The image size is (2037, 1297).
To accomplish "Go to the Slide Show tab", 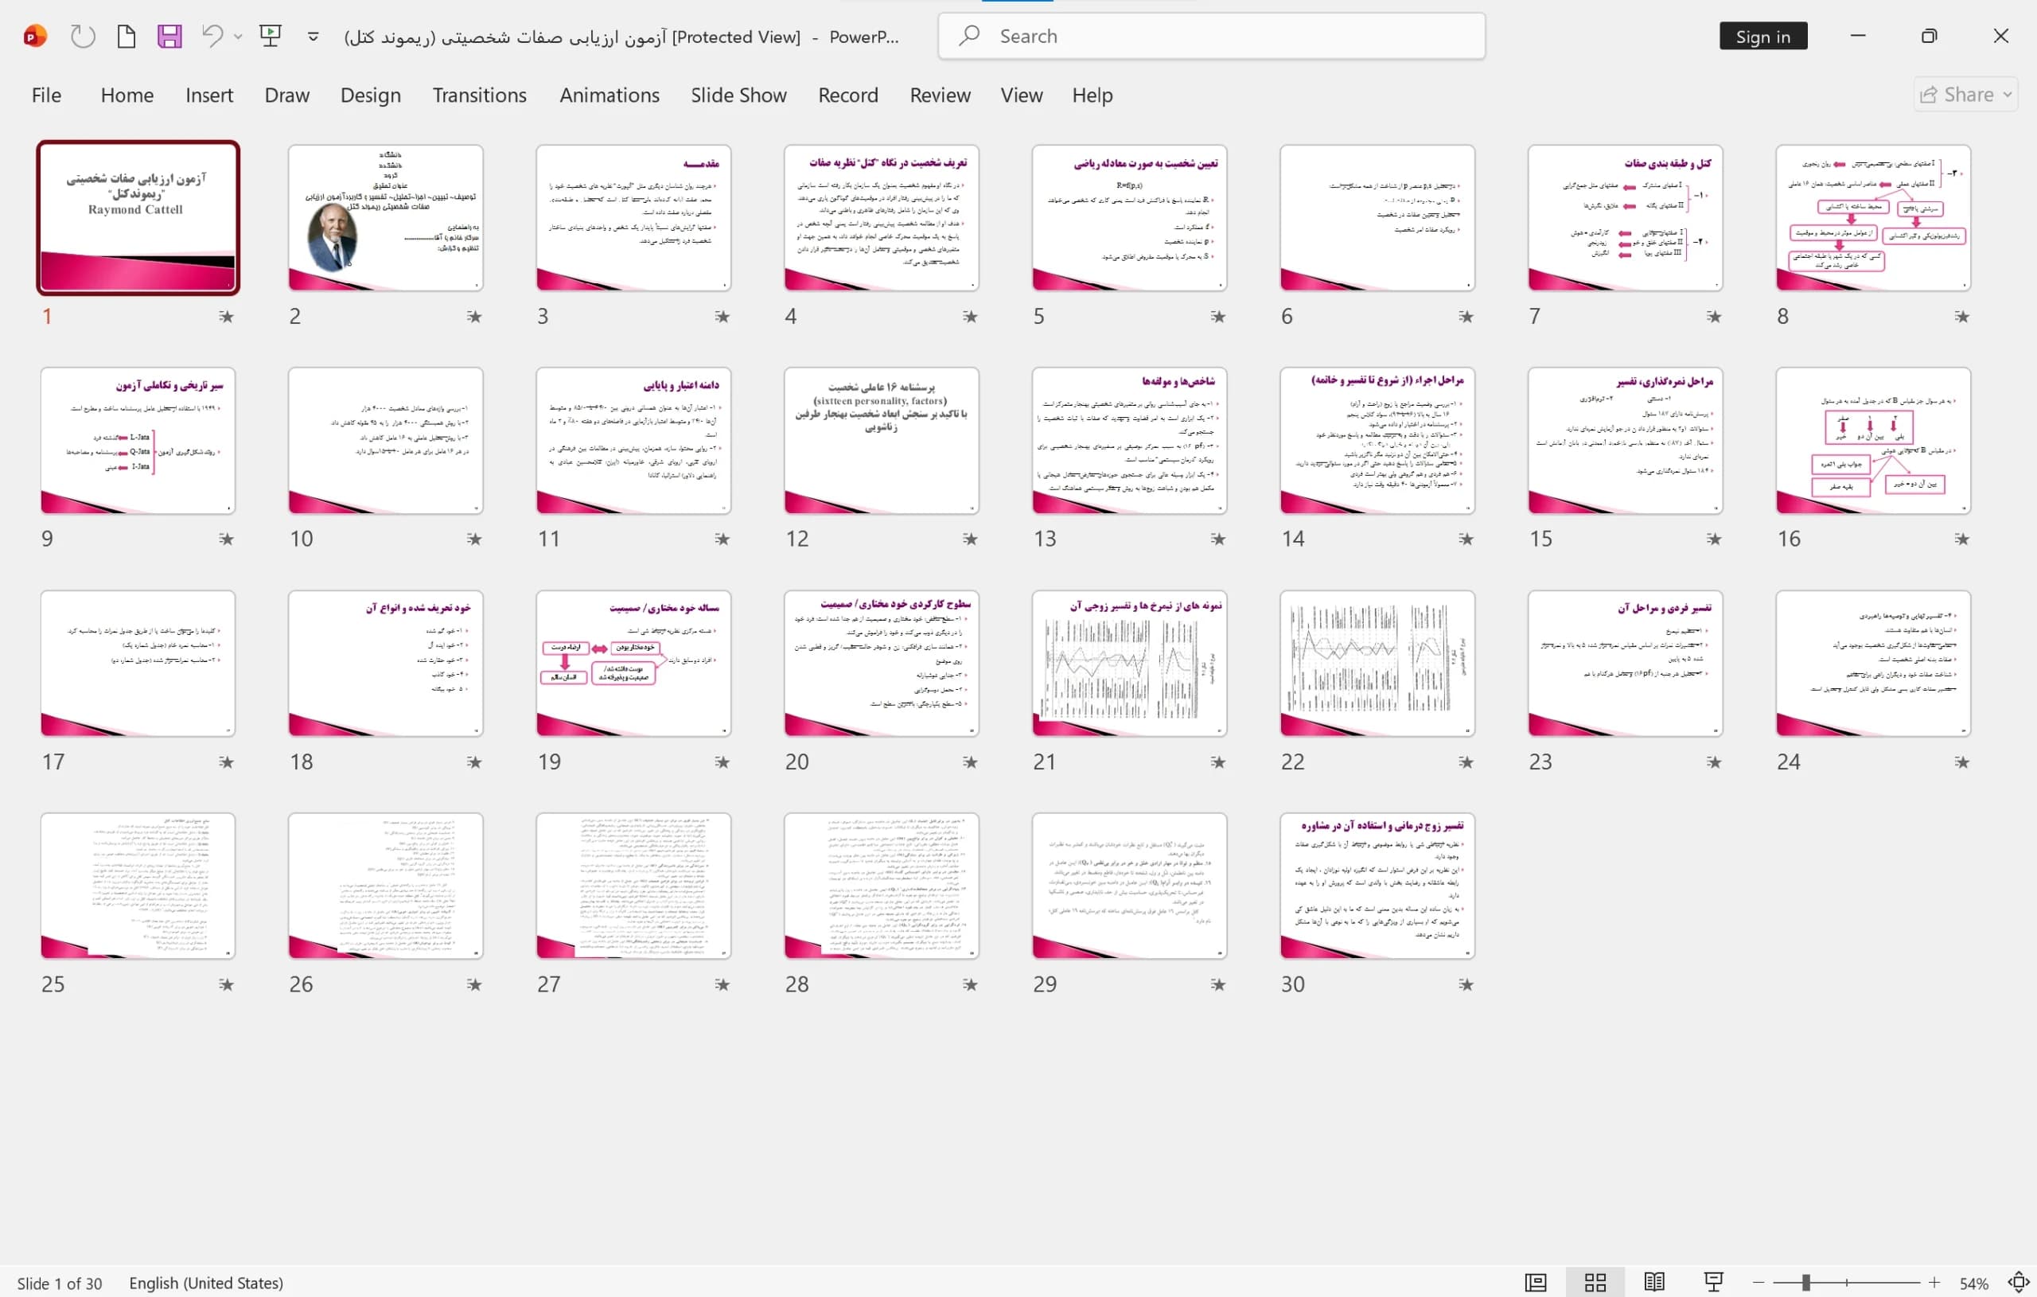I will click(738, 95).
